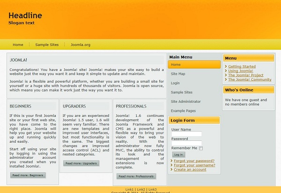
Task: Click the Link2 footer link
Action: point(141,189)
